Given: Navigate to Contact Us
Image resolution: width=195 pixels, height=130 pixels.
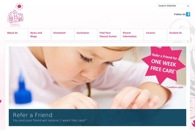Looking at the screenshot, I should pyautogui.click(x=175, y=33).
